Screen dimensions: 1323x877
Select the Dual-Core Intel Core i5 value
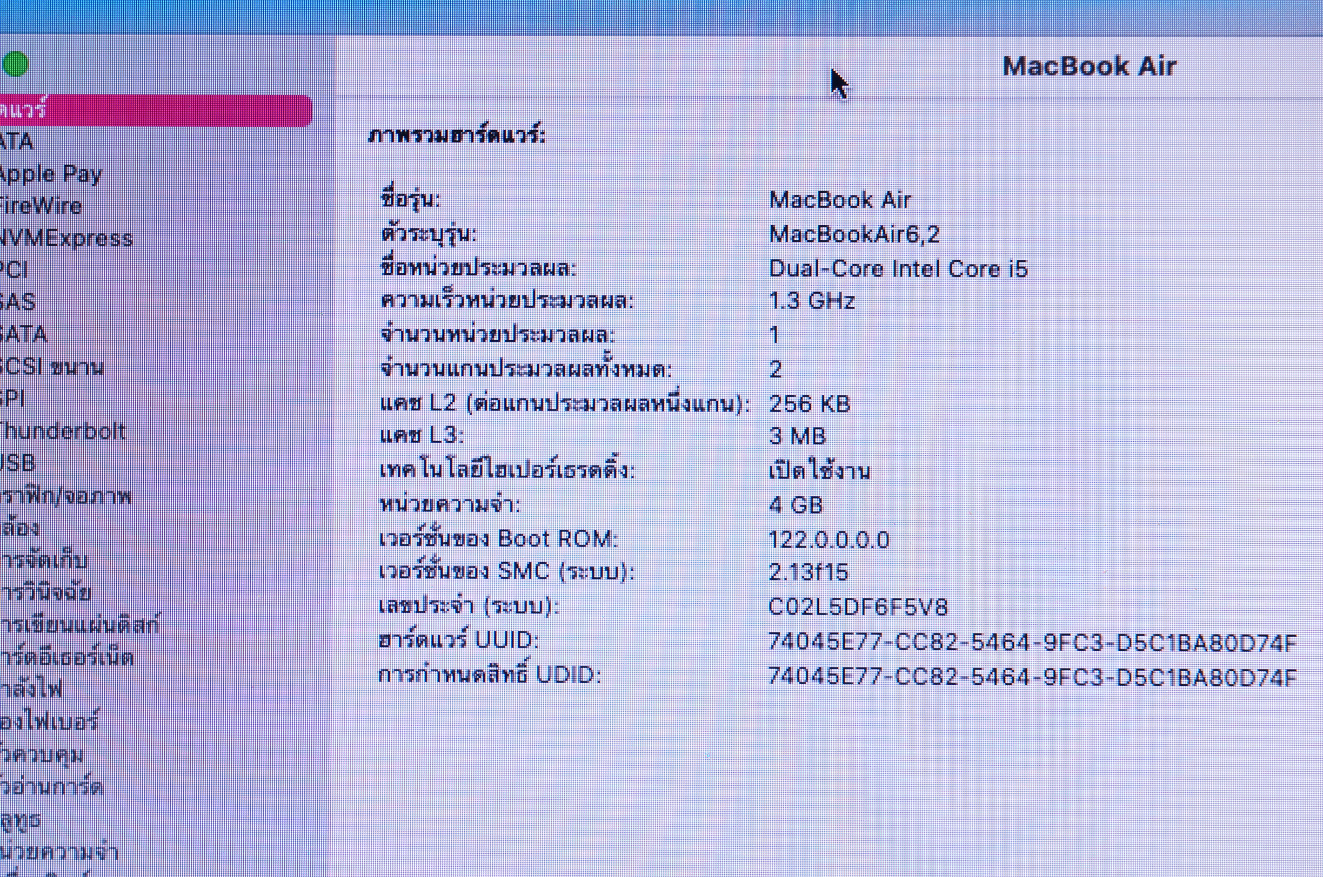[898, 268]
